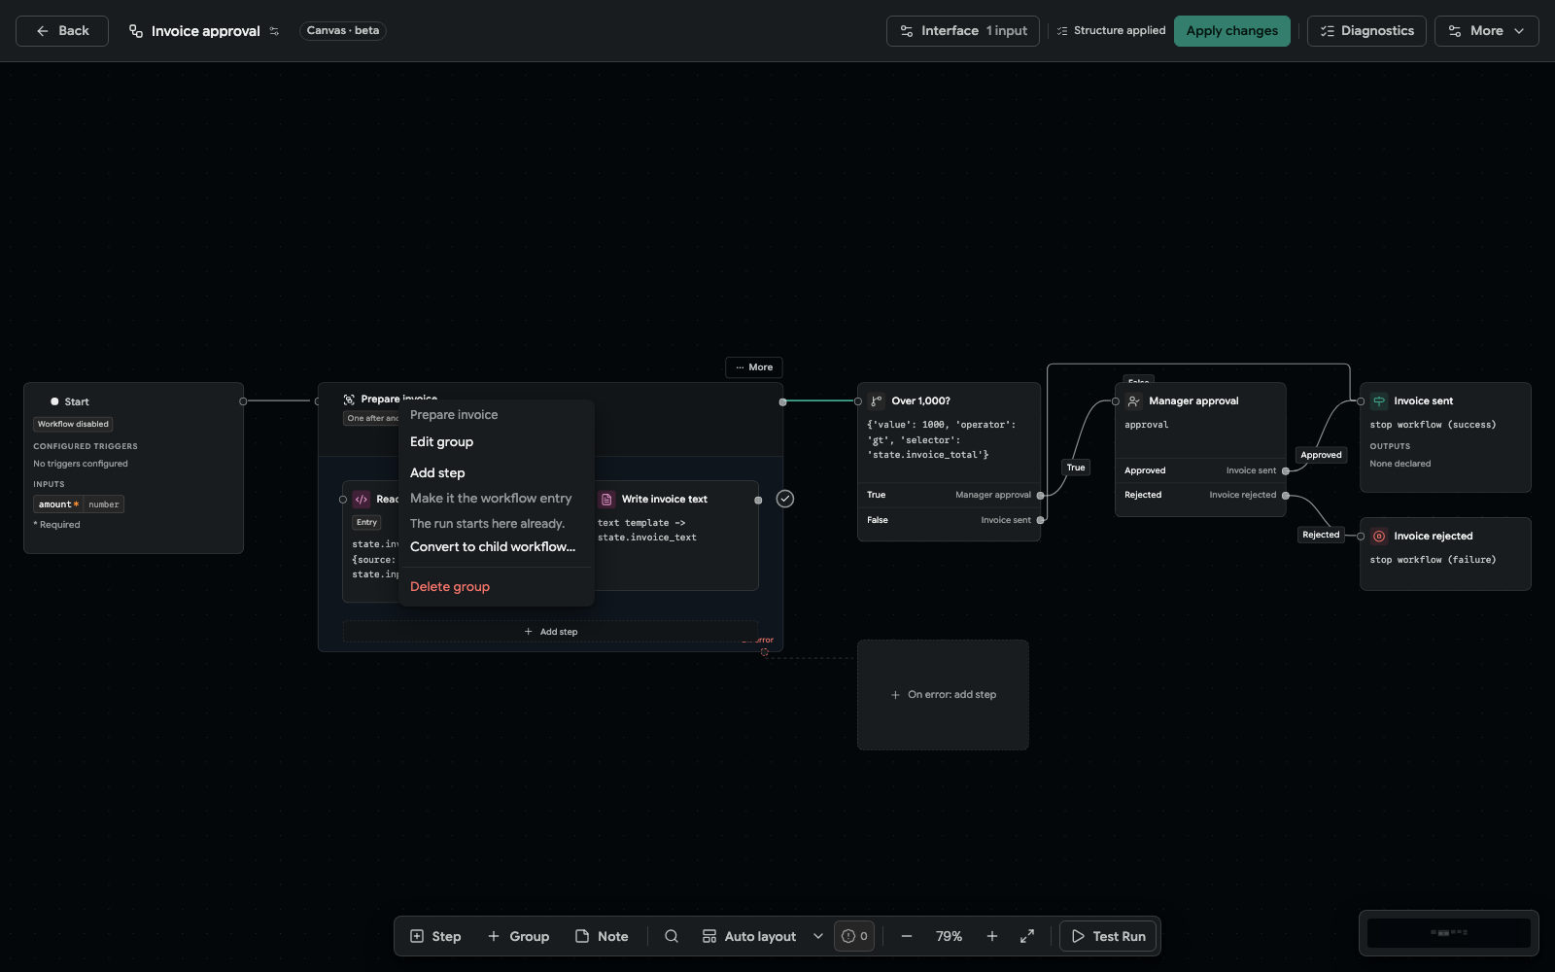The image size is (1555, 972).
Task: Click the code icon on Read step
Action: tap(362, 499)
